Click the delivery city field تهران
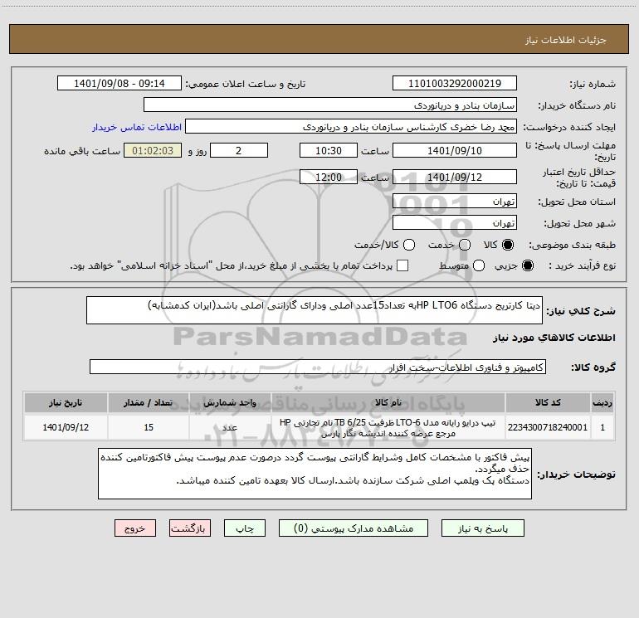The image size is (639, 618). pos(455,223)
